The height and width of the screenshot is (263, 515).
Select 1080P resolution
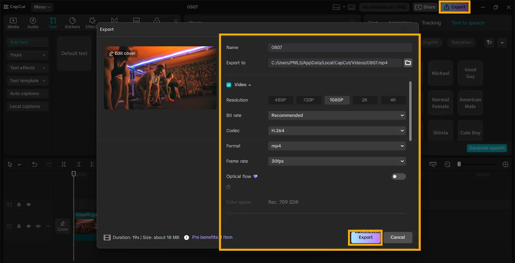pos(336,100)
